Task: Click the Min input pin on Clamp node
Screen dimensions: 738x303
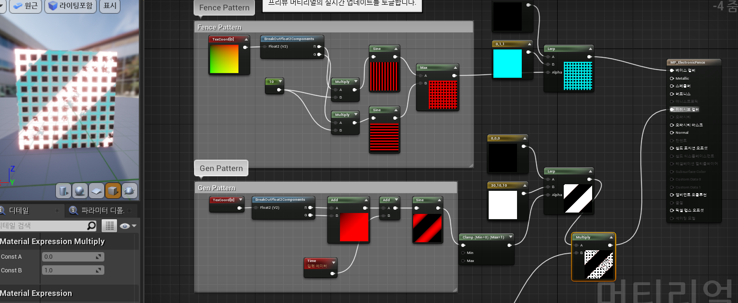Action: 463,253
